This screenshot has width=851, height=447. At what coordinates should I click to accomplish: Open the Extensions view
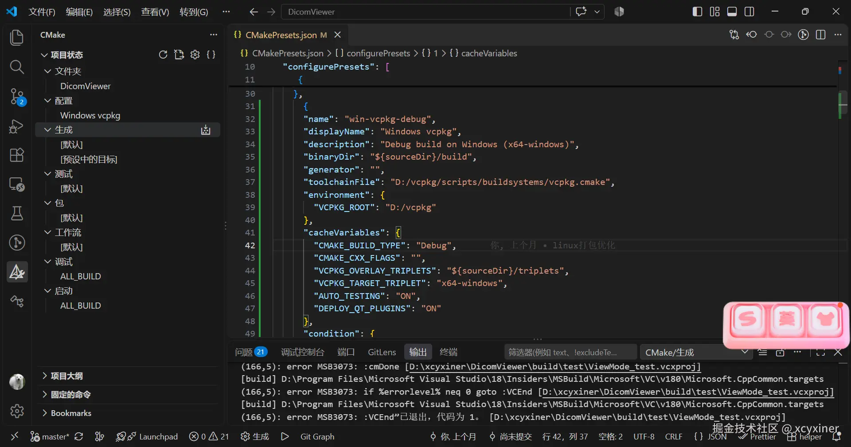pos(17,155)
